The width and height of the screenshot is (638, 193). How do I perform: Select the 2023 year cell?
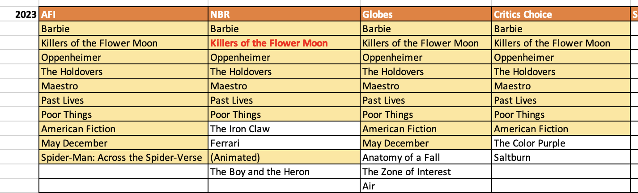click(x=26, y=14)
